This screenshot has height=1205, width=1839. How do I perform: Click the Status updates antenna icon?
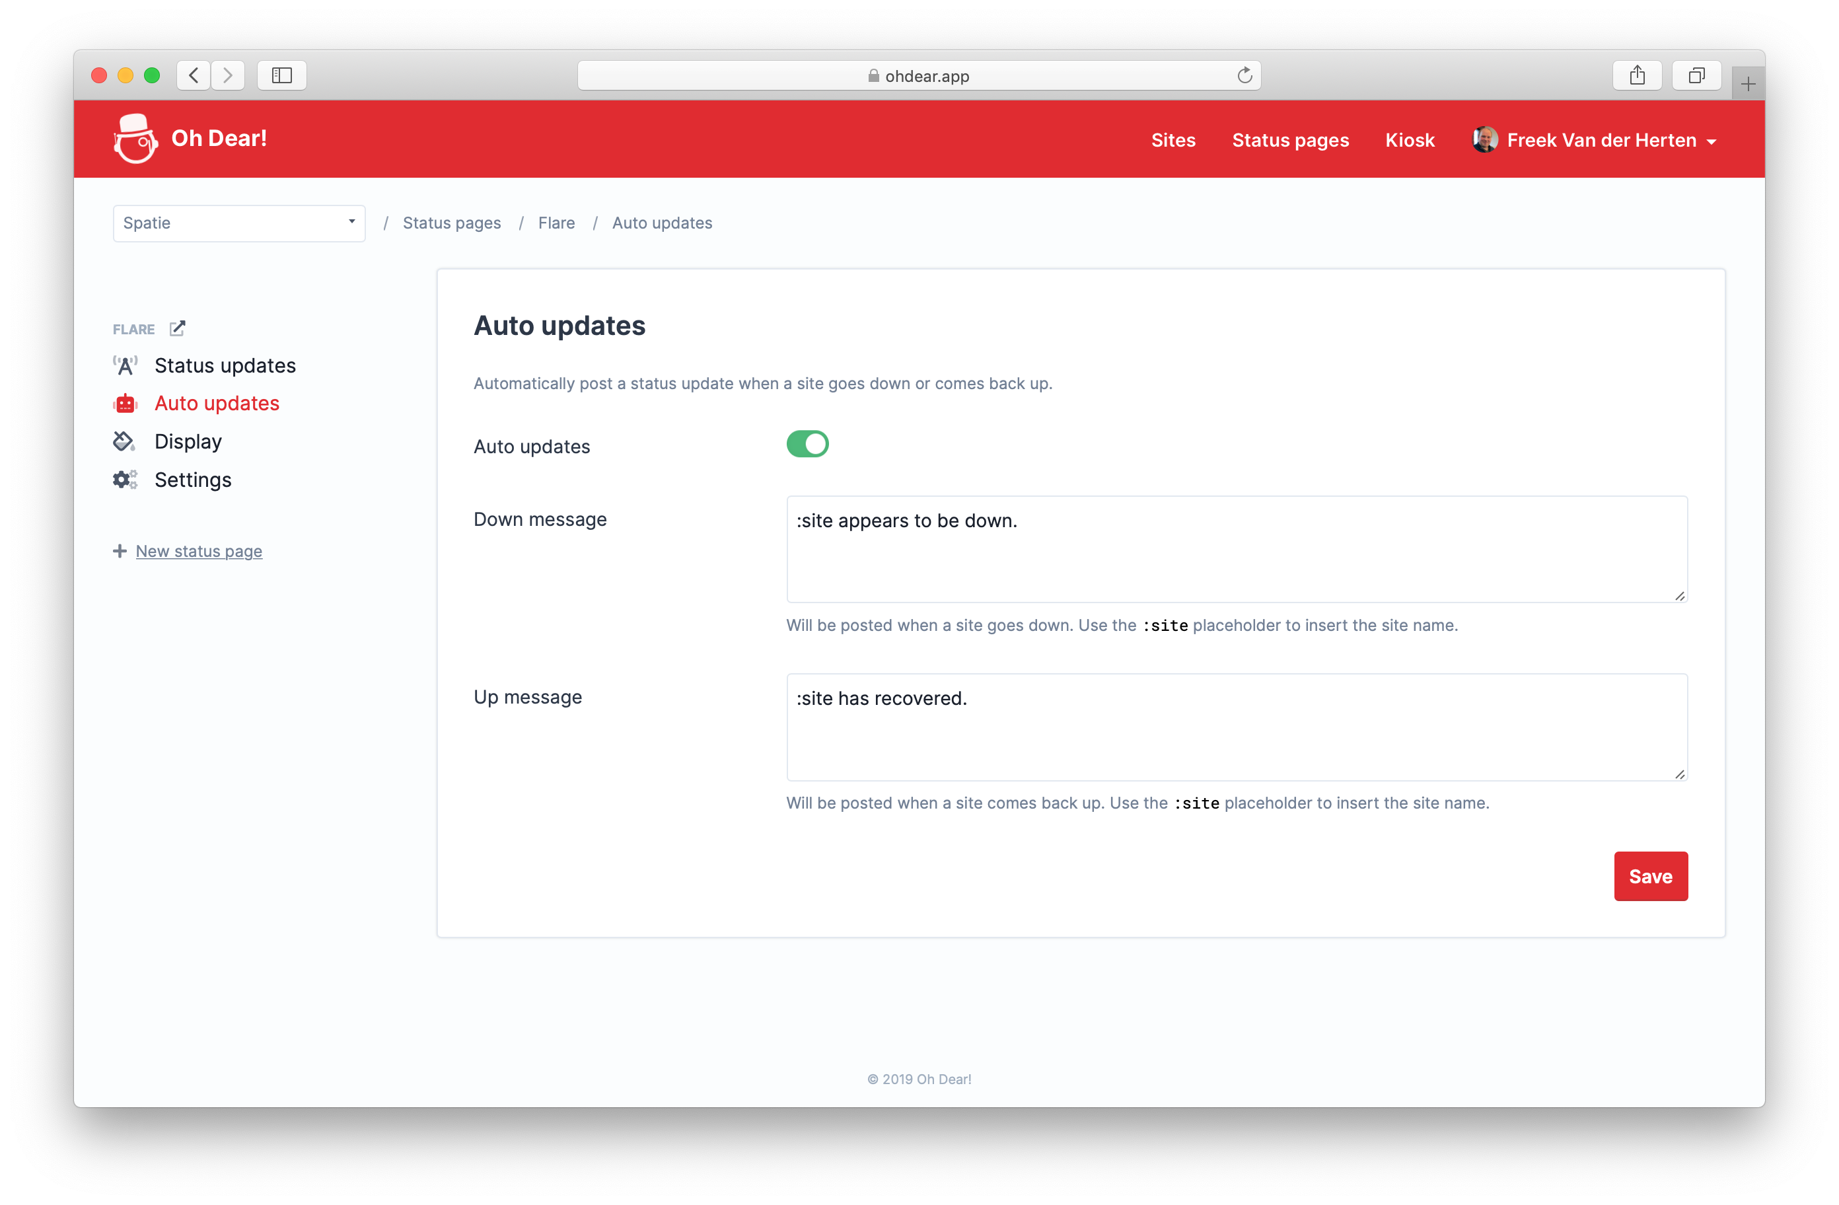pos(125,365)
